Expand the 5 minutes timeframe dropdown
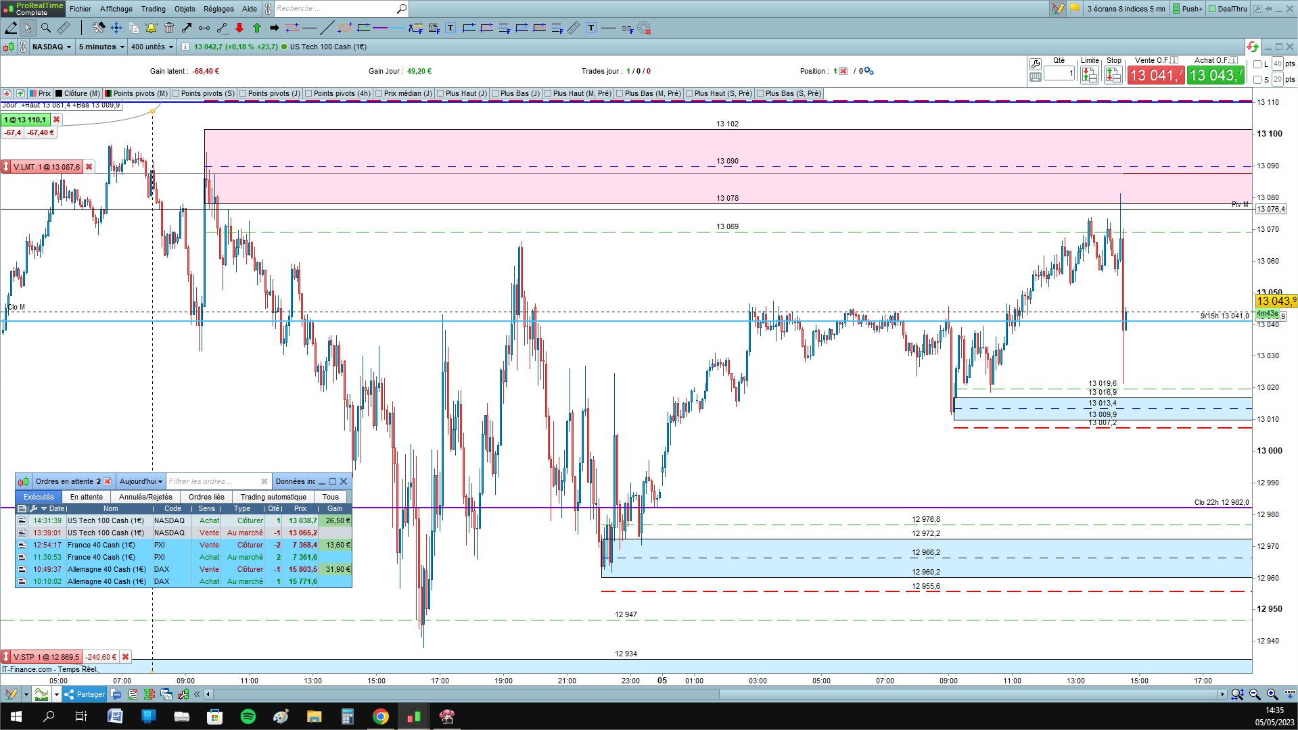This screenshot has height=730, width=1298. (101, 47)
